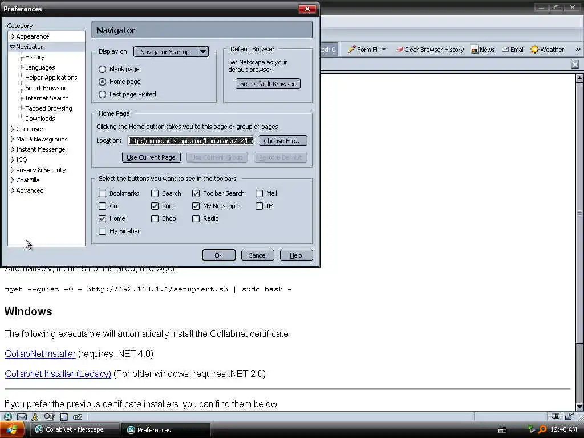This screenshot has width=584, height=438.
Task: Expand the Instant Messenger category
Action: click(x=13, y=149)
